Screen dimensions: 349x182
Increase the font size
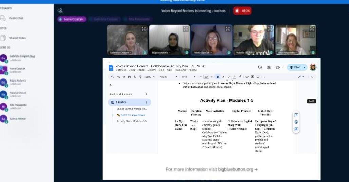[212, 77]
